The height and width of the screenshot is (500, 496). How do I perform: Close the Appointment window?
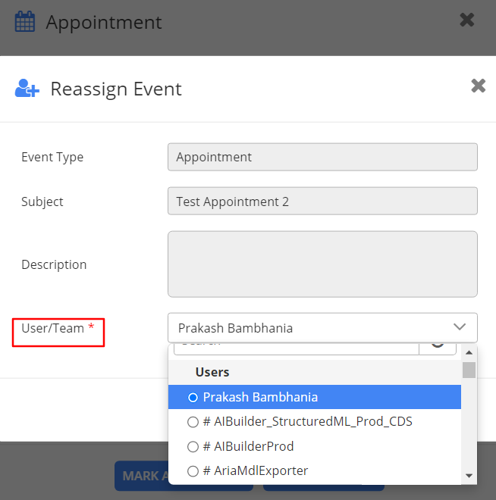(x=467, y=20)
